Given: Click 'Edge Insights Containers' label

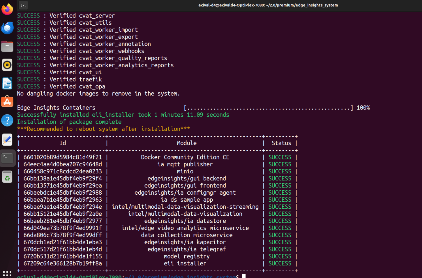Looking at the screenshot, I should (x=56, y=108).
